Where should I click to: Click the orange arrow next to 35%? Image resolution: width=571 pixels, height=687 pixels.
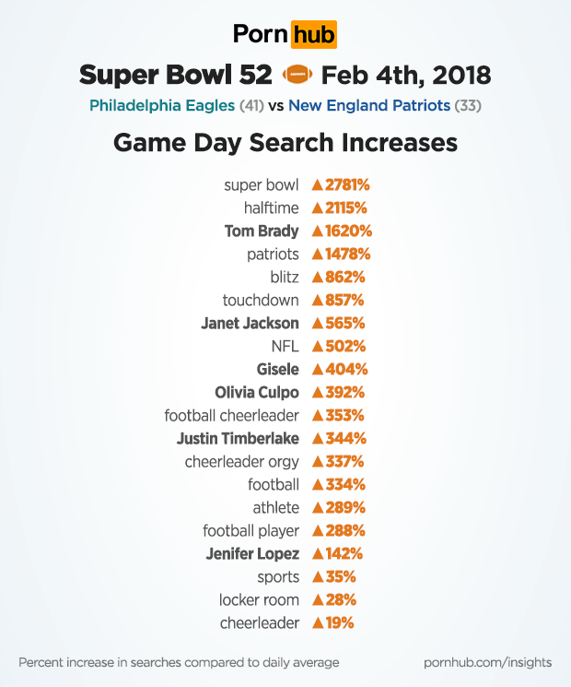pos(318,577)
